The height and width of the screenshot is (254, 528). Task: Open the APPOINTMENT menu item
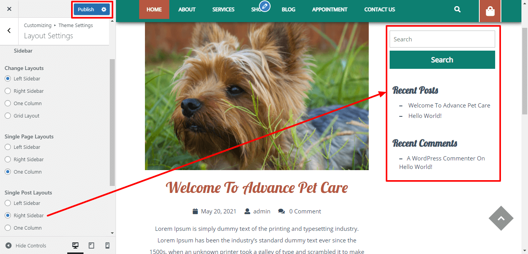(330, 9)
